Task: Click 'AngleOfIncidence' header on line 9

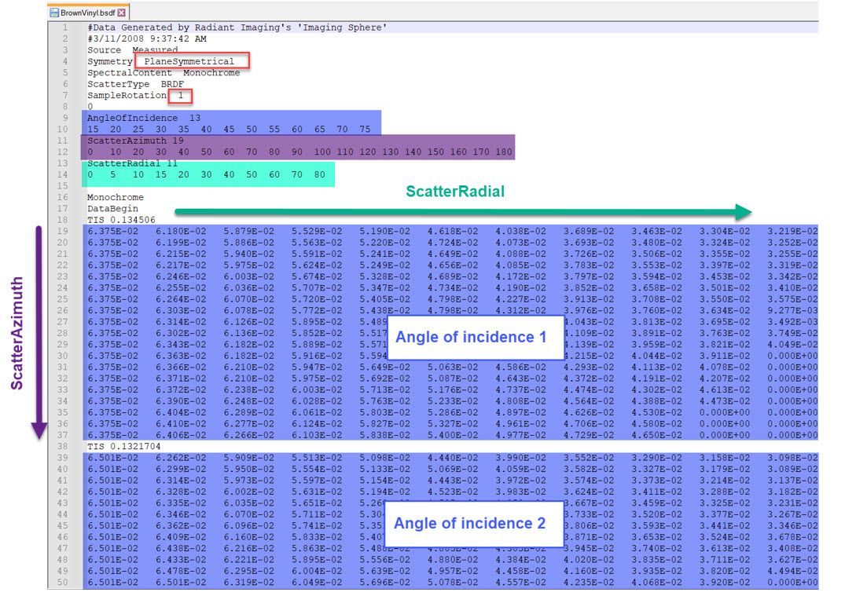Action: 133,118
